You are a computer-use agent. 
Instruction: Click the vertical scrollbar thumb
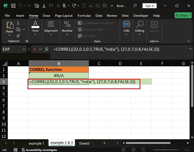coord(192,85)
